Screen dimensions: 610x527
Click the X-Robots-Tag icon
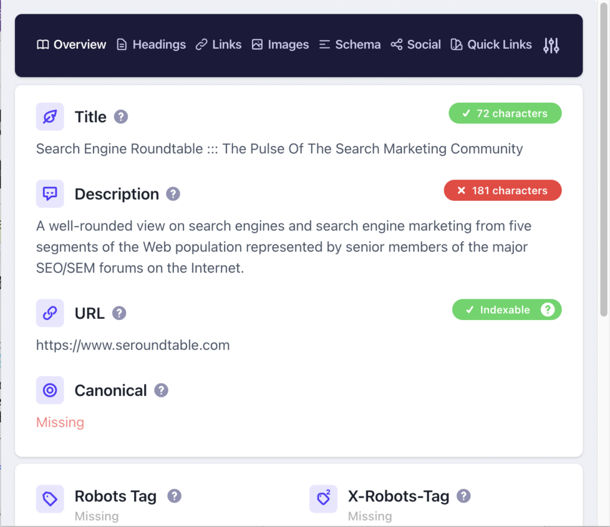(323, 498)
